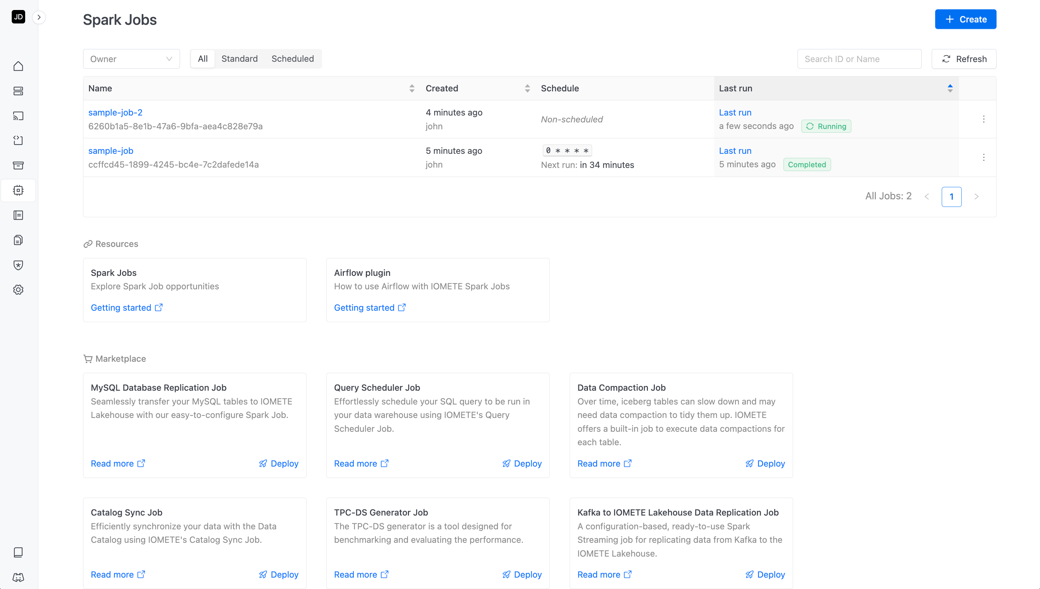Switch to the Scheduled jobs tab
Image resolution: width=1040 pixels, height=589 pixels.
(292, 59)
